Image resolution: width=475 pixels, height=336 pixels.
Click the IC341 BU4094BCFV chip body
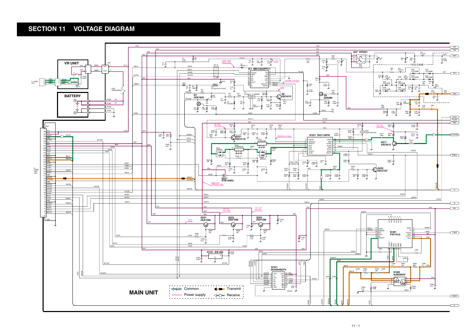pyautogui.click(x=278, y=280)
